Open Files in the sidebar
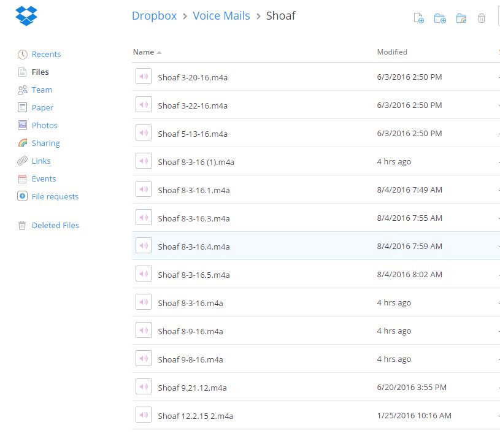The width and height of the screenshot is (500, 433). click(40, 72)
